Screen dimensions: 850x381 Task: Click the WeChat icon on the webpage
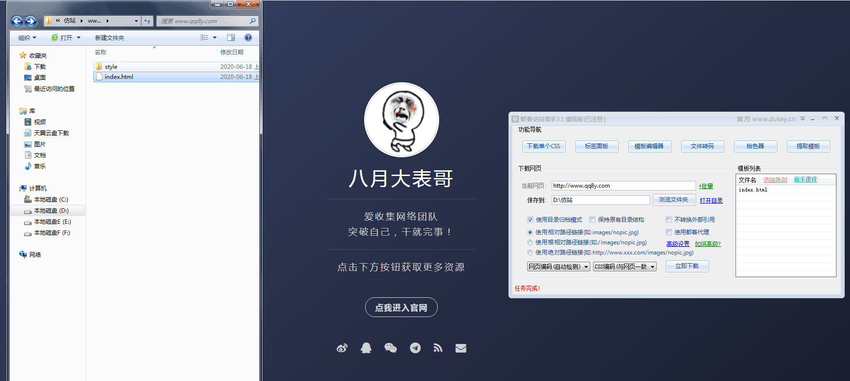tap(391, 348)
